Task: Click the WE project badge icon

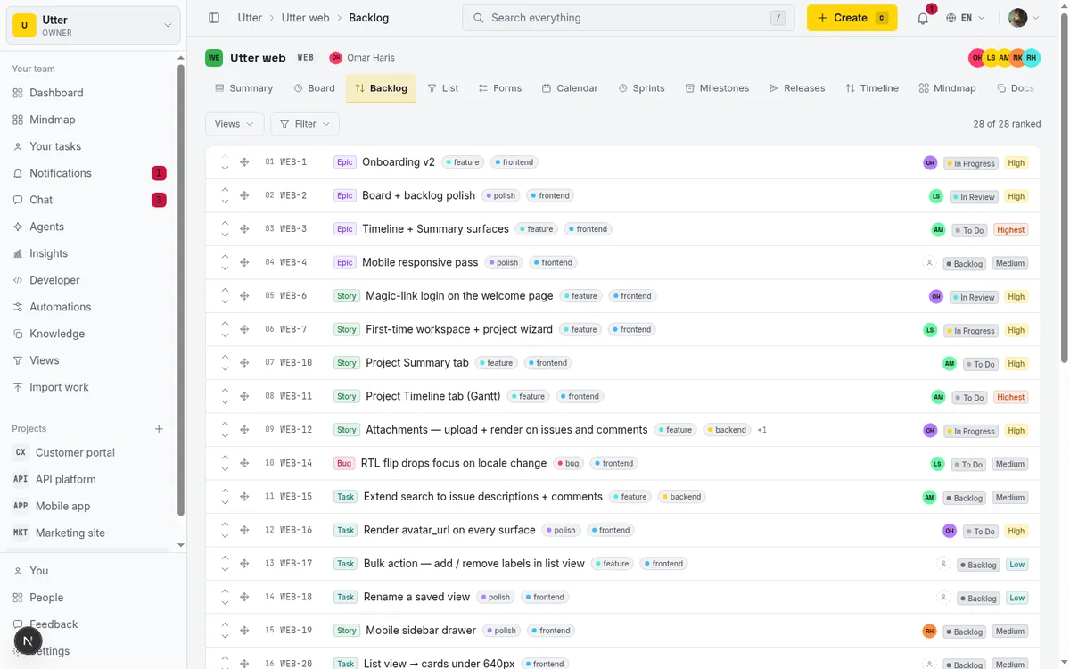Action: click(214, 58)
